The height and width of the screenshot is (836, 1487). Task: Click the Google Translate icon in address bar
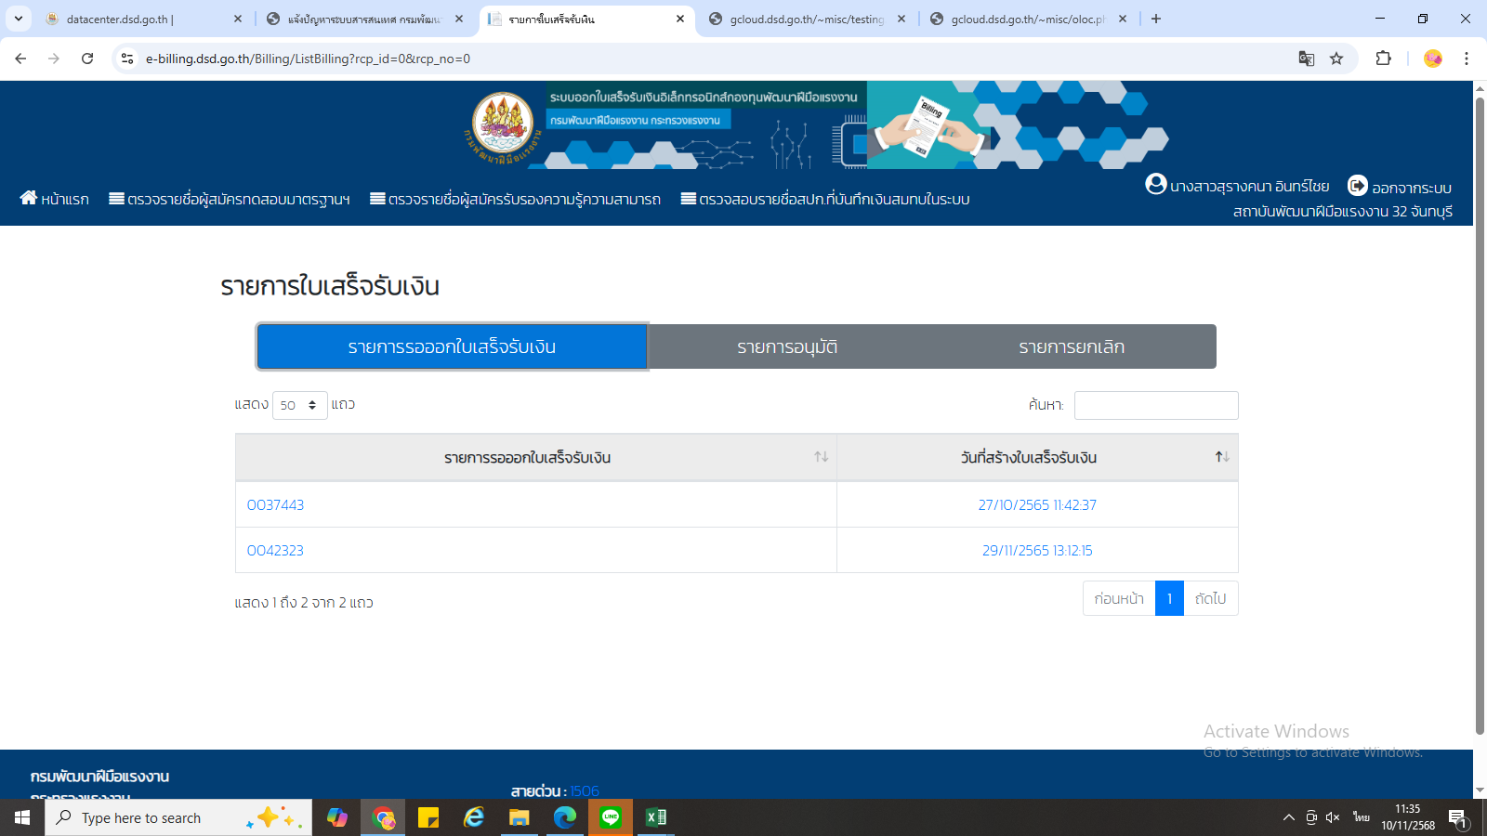click(x=1306, y=59)
